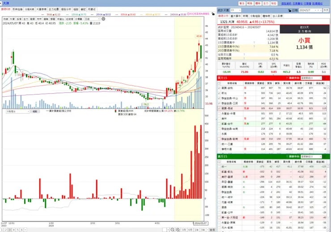Screen dimensions: 331x232
Task: Switch to the 籌碼K線 tab
Action: tap(6, 9)
